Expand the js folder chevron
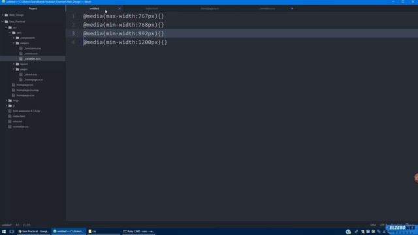Viewport: 418px width, 235px height. coord(7,106)
